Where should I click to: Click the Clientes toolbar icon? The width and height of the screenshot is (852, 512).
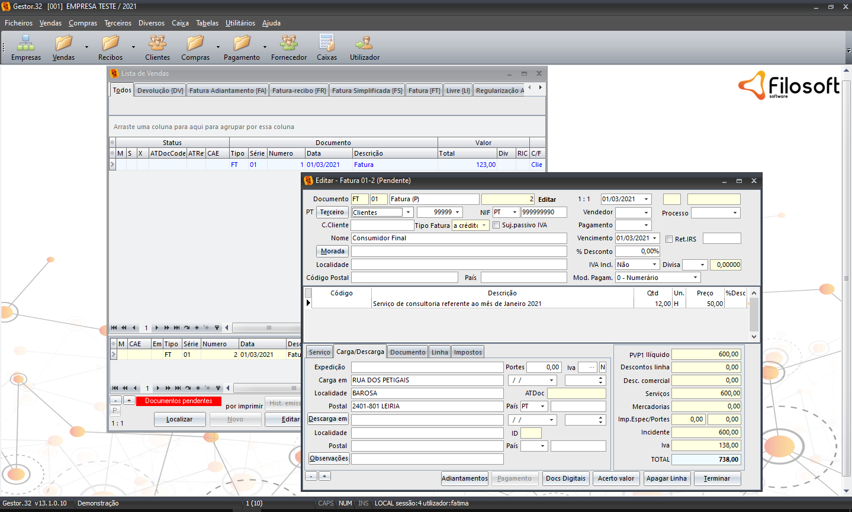157,43
